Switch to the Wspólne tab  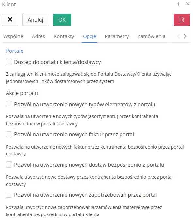13,36
